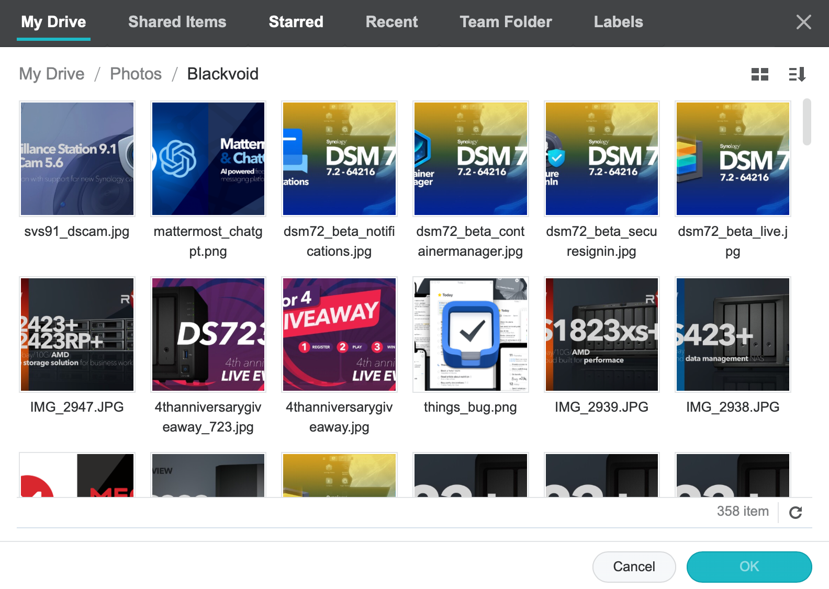The width and height of the screenshot is (829, 589).
Task: Select the mattermost_chatgpt.png thumbnail
Action: (x=208, y=158)
